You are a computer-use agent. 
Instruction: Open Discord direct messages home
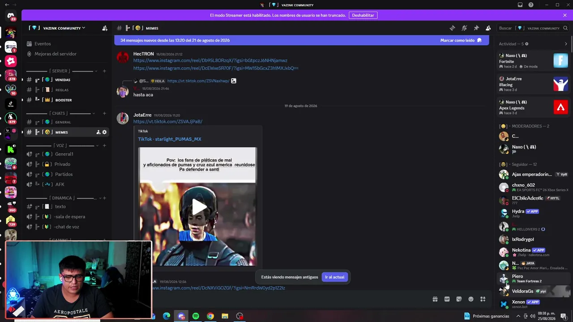pyautogui.click(x=11, y=17)
